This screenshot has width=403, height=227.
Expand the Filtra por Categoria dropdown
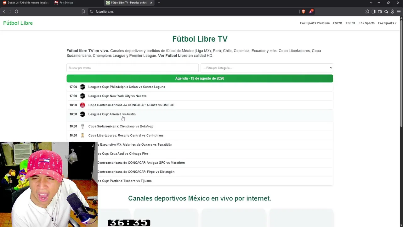(267, 68)
